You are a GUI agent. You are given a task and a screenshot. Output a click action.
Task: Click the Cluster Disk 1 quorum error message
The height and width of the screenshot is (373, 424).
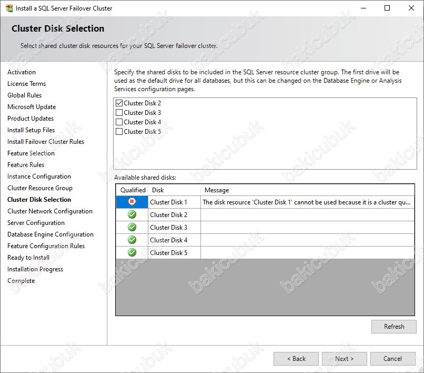tap(306, 202)
